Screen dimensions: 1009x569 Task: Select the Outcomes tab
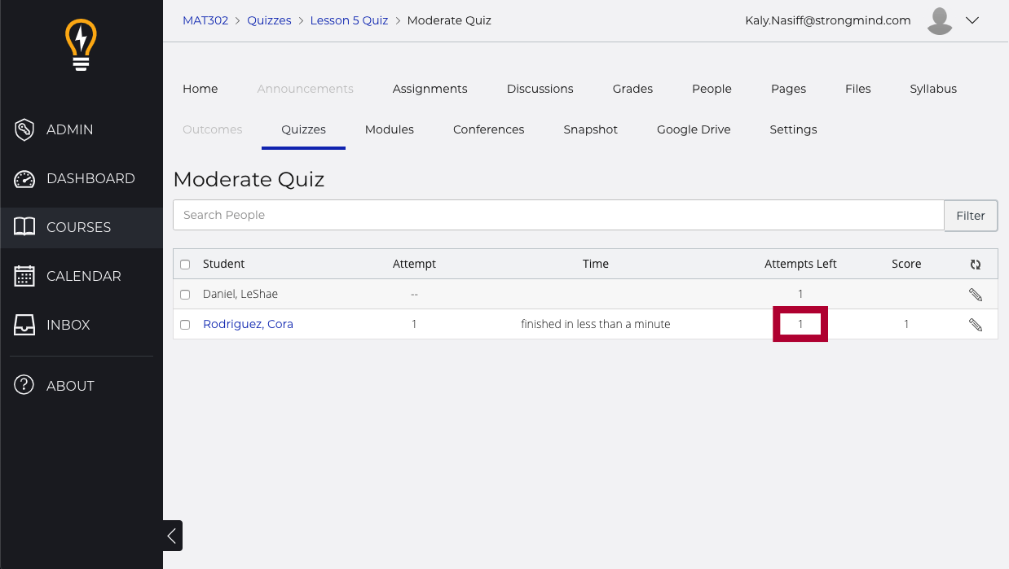[x=212, y=129]
